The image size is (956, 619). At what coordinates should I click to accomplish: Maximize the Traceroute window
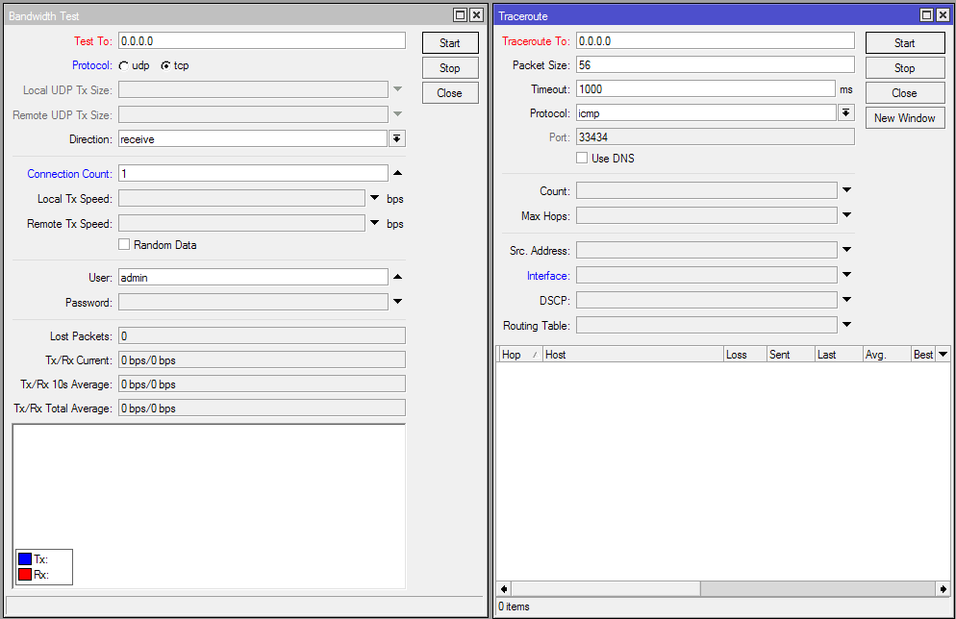926,15
